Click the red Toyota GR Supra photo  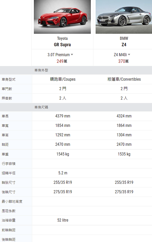point(62,17)
